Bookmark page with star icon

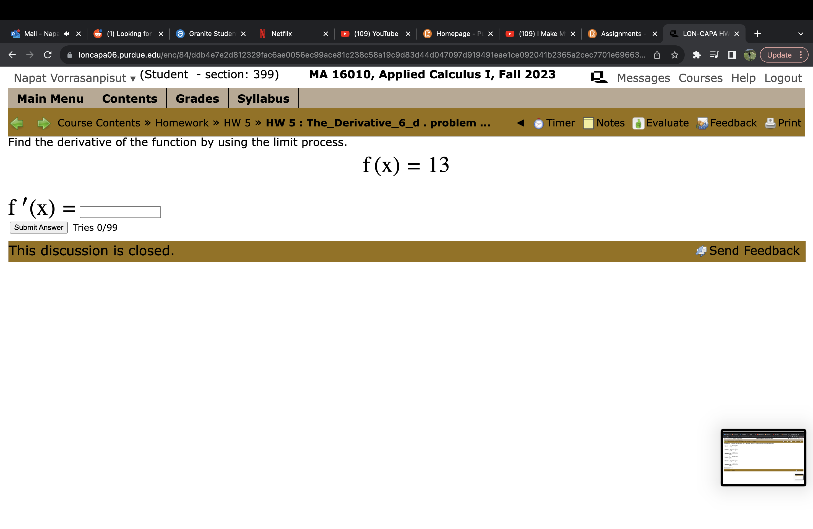tap(675, 55)
